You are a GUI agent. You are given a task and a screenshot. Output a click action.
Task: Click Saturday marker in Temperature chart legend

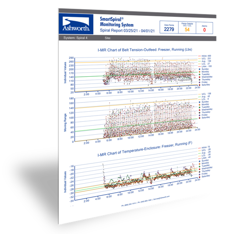[x=199, y=177]
